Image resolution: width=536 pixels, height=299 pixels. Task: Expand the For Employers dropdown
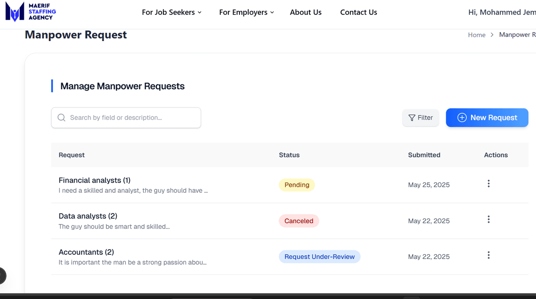(x=246, y=12)
